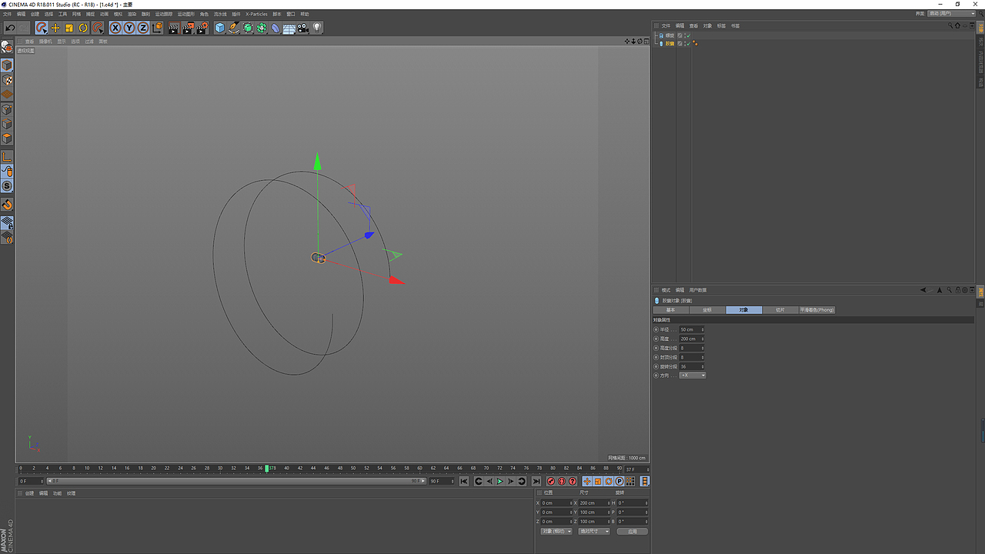Play the animation forward
The image size is (985, 554).
click(499, 482)
